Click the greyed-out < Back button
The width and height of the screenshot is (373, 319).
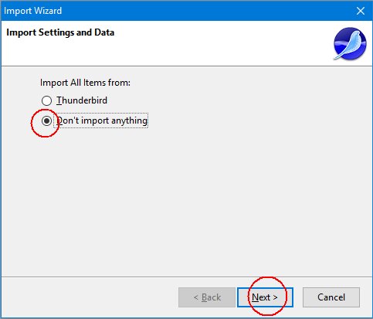[207, 297]
